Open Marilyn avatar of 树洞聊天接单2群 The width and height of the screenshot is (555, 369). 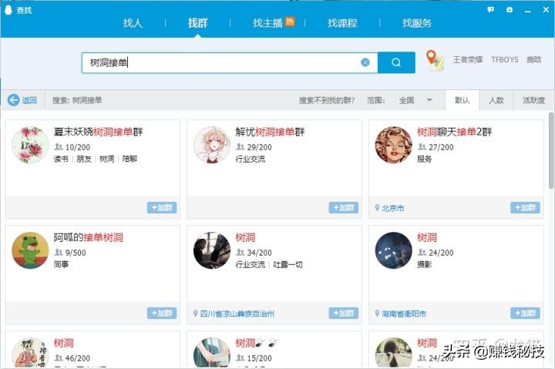[x=394, y=145]
